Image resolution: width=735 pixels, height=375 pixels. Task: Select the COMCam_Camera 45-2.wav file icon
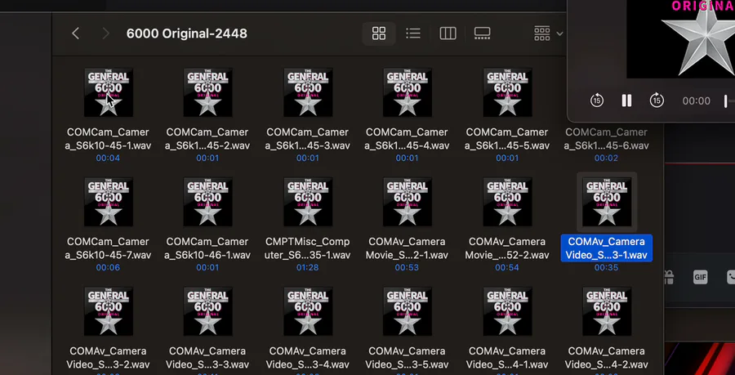(x=207, y=92)
